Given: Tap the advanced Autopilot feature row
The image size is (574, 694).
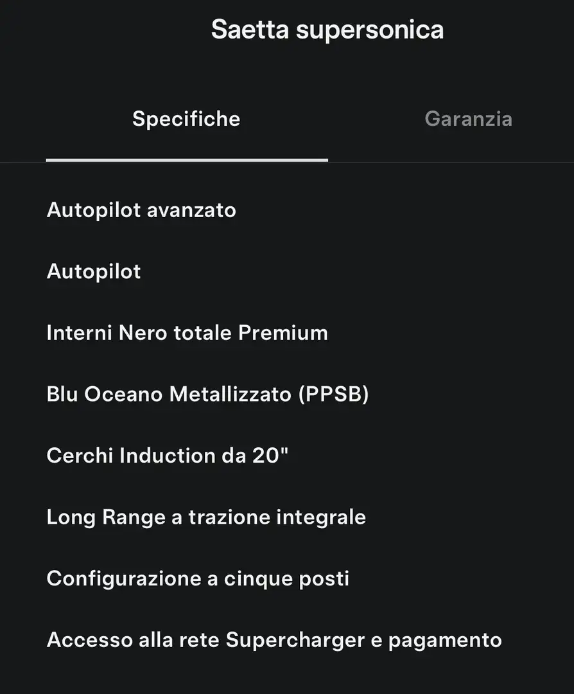Looking at the screenshot, I should coord(141,209).
